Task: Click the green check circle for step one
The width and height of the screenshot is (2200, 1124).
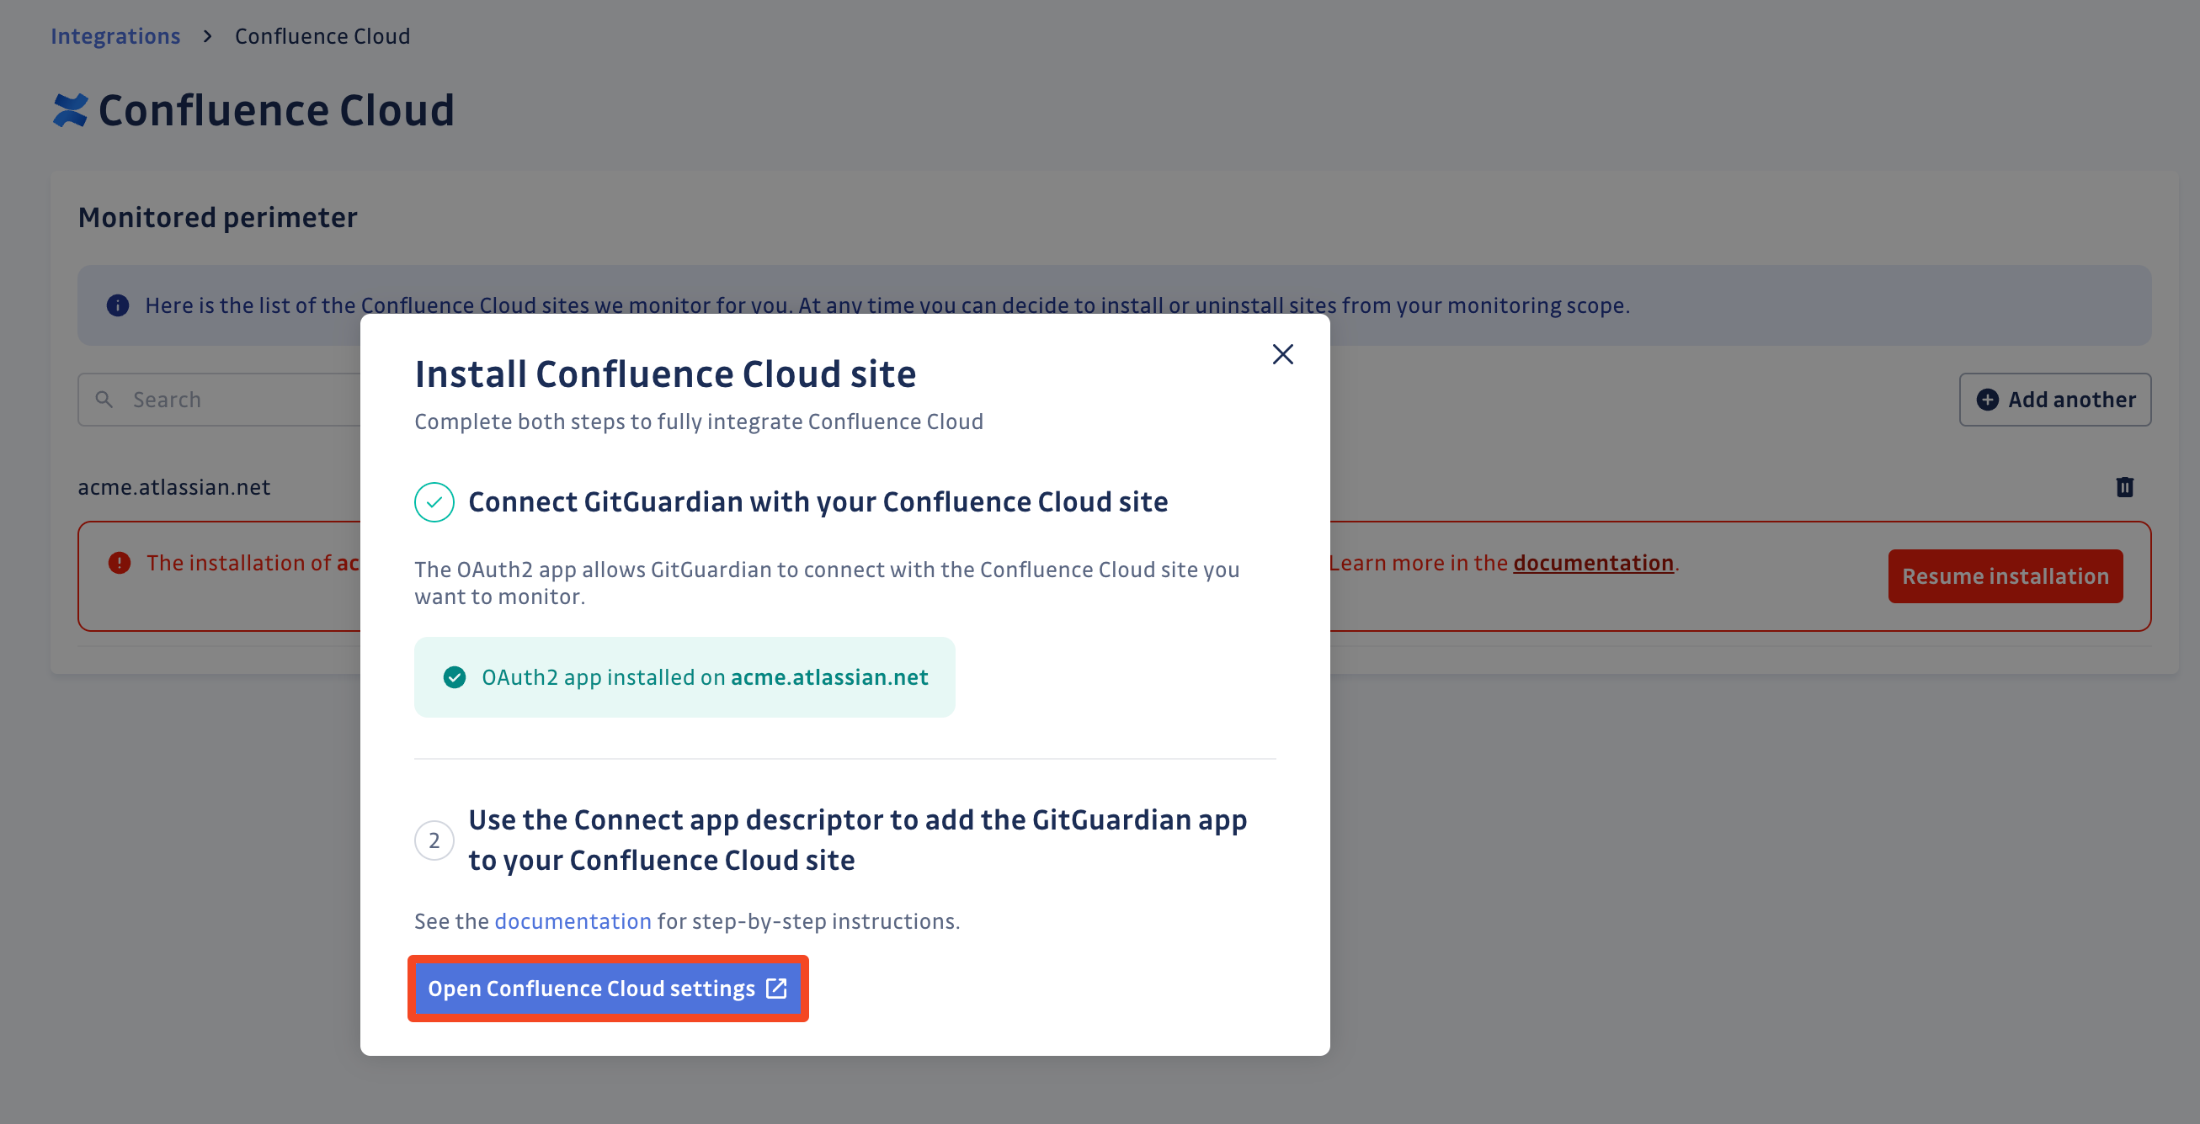Action: click(434, 501)
